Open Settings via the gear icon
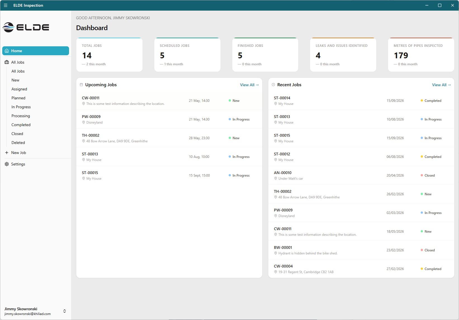The image size is (459, 320). (x=7, y=164)
